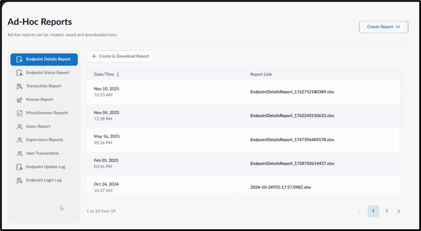Click the Oct 24, 2024 date cell

106,184
